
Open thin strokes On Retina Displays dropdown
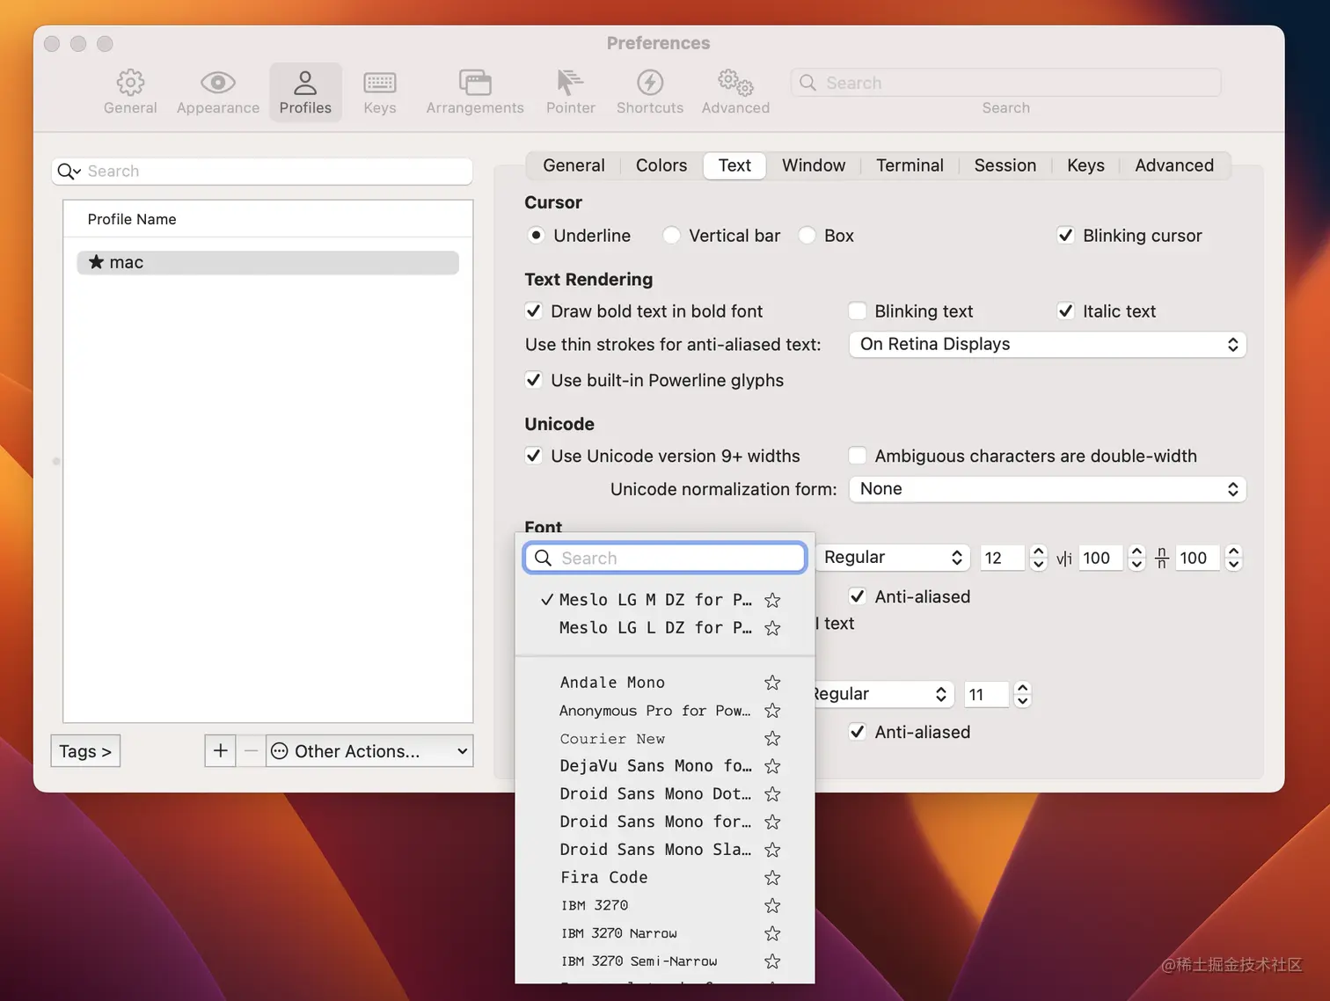tap(1047, 345)
